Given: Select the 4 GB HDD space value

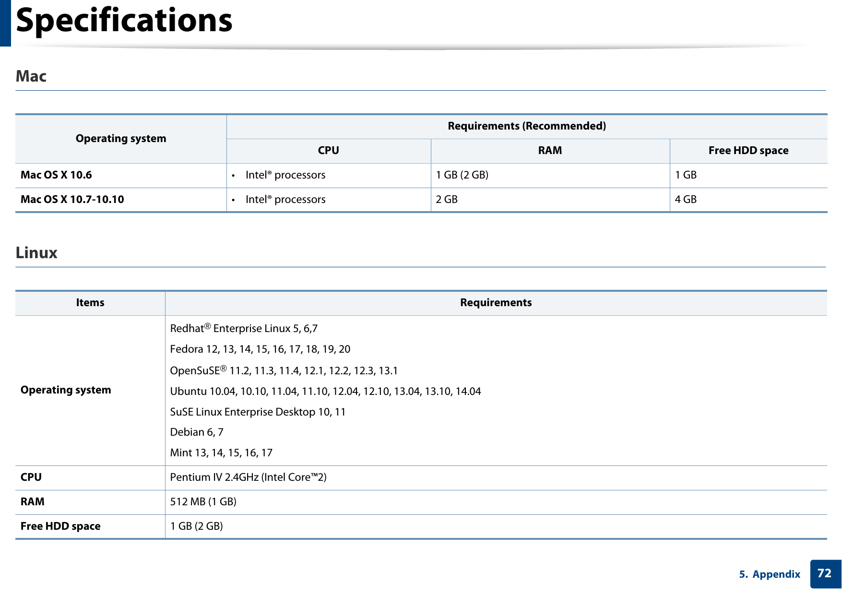Looking at the screenshot, I should (x=686, y=199).
